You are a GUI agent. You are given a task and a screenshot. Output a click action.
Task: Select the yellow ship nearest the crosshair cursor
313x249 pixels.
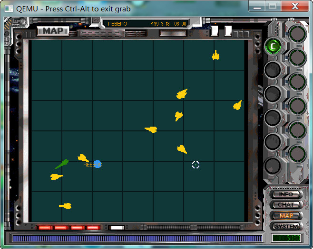tap(182, 149)
